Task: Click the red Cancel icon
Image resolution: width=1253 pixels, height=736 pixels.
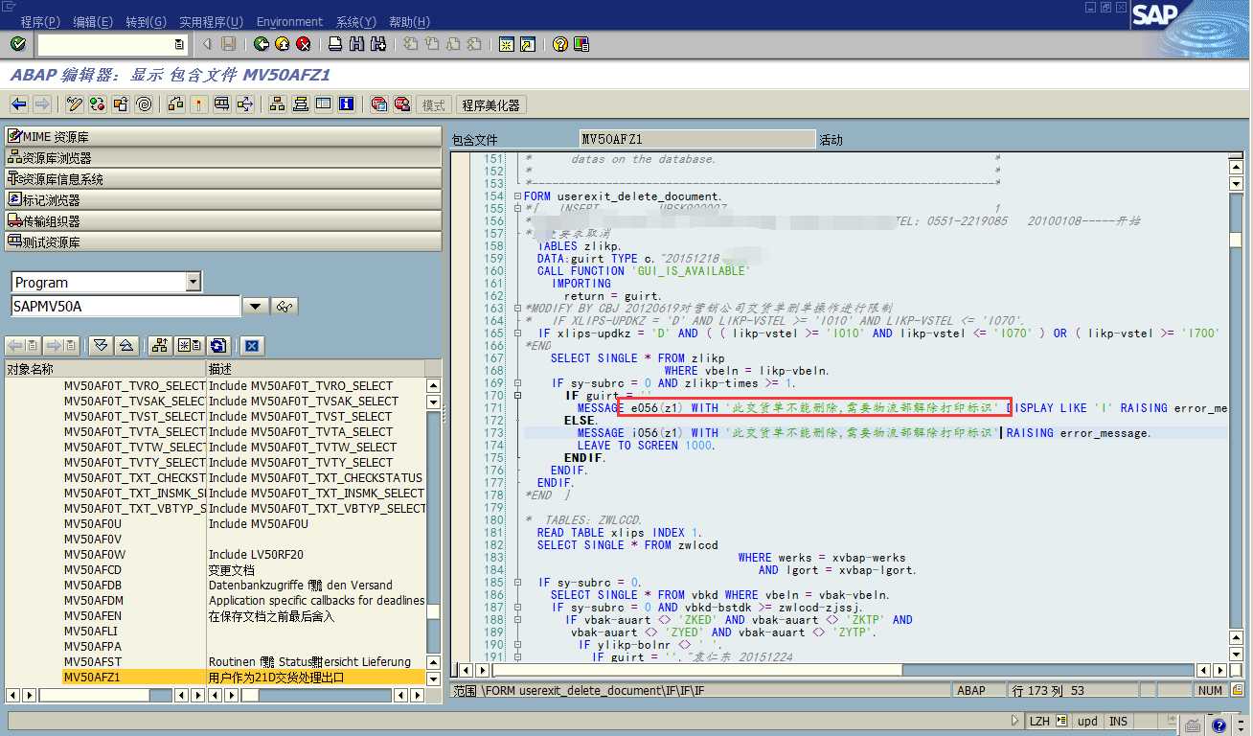Action: coord(304,44)
